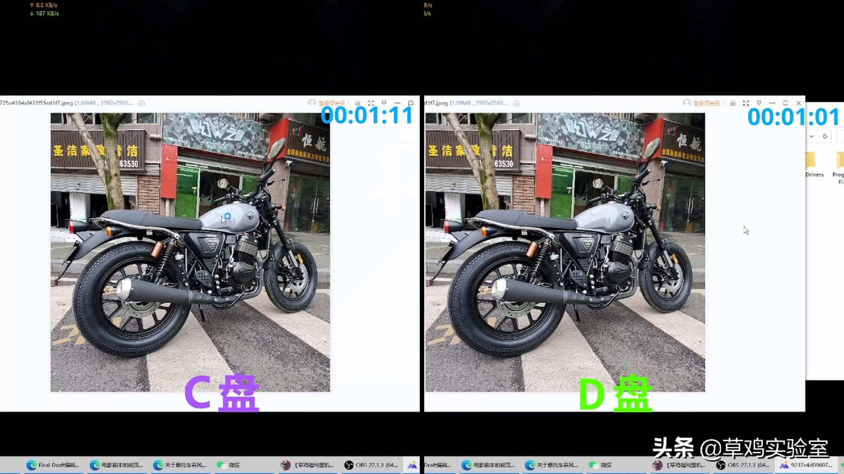Open hamburger menu in D盘 viewer window
The width and height of the screenshot is (844, 474).
pos(732,103)
